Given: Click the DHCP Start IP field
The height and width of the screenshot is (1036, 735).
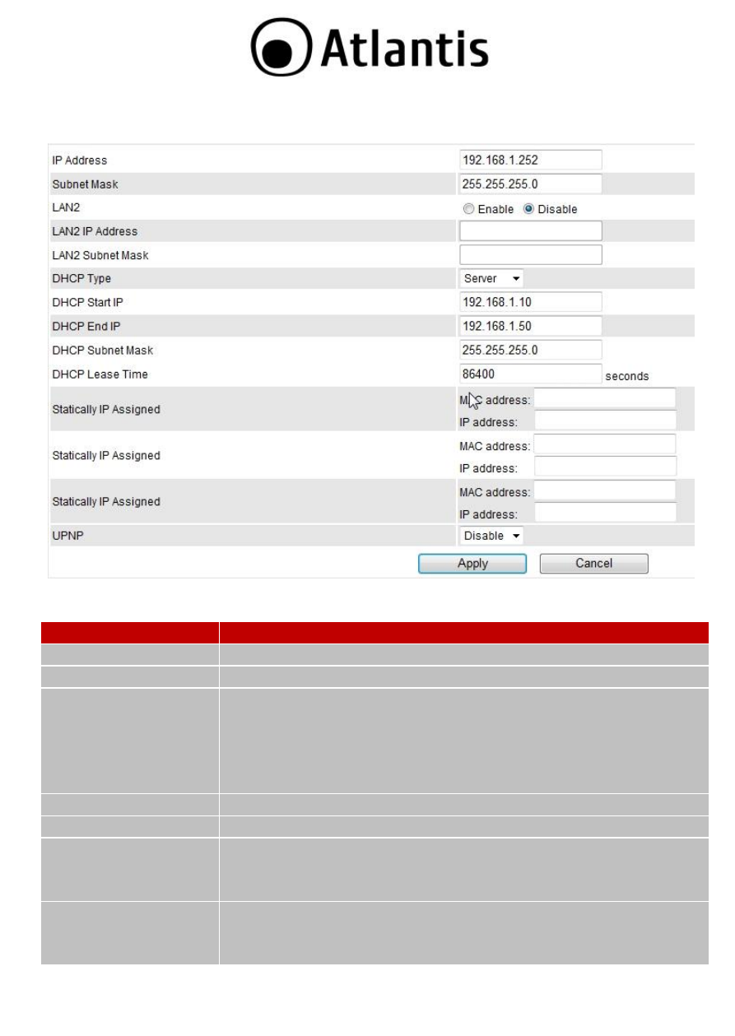Looking at the screenshot, I should [531, 302].
